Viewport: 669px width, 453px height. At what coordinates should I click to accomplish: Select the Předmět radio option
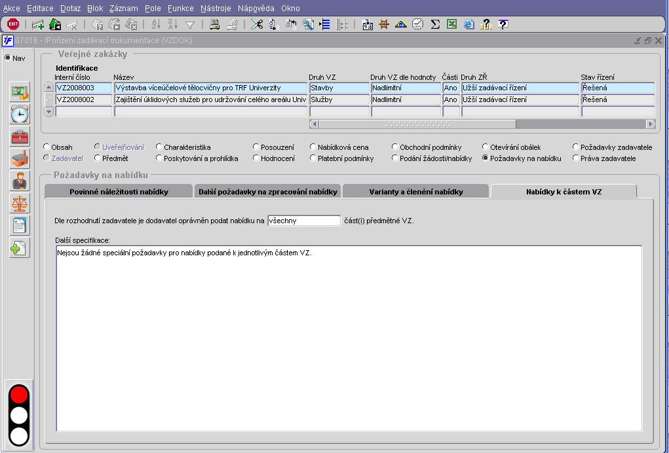click(98, 158)
